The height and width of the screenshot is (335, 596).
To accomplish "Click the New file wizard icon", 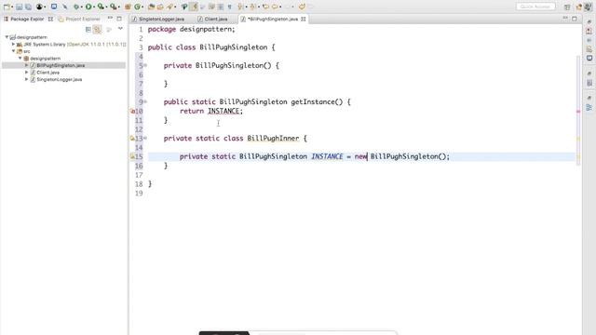I will click(x=7, y=7).
